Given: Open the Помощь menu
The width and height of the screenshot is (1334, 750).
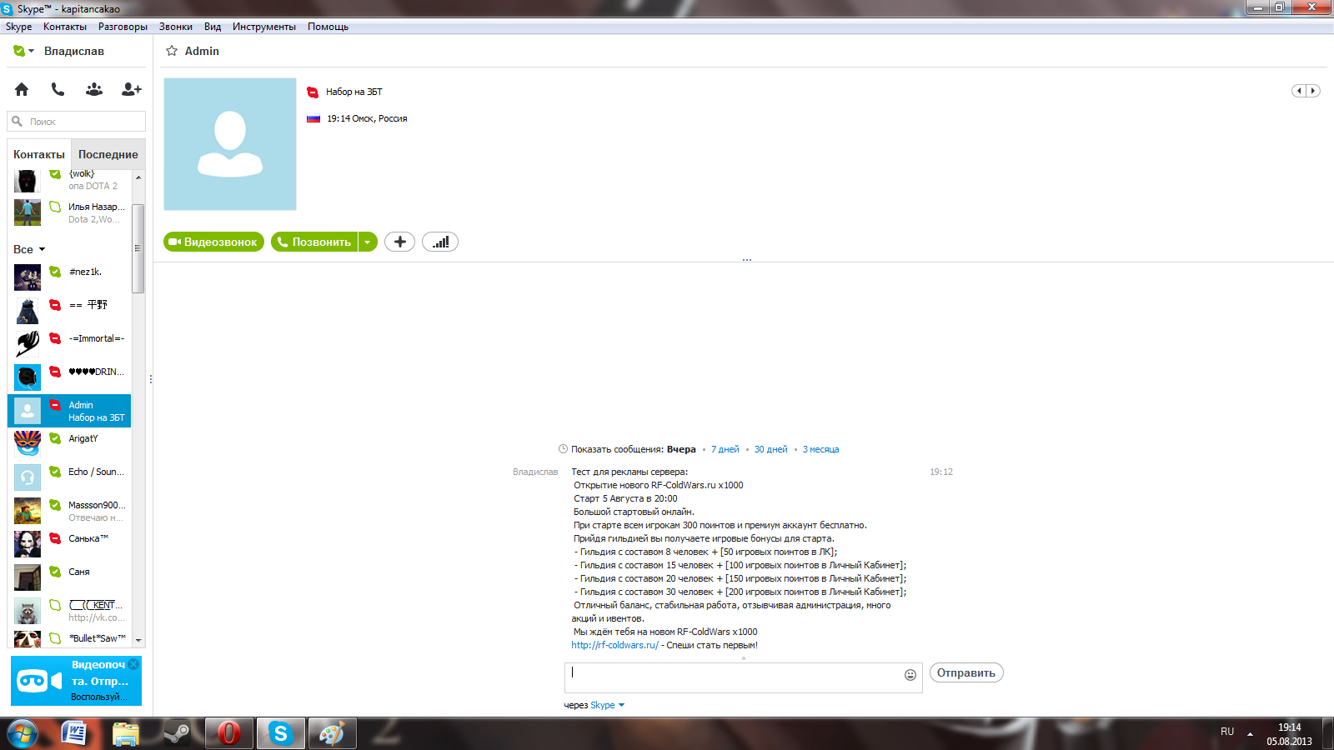Looking at the screenshot, I should 328,27.
